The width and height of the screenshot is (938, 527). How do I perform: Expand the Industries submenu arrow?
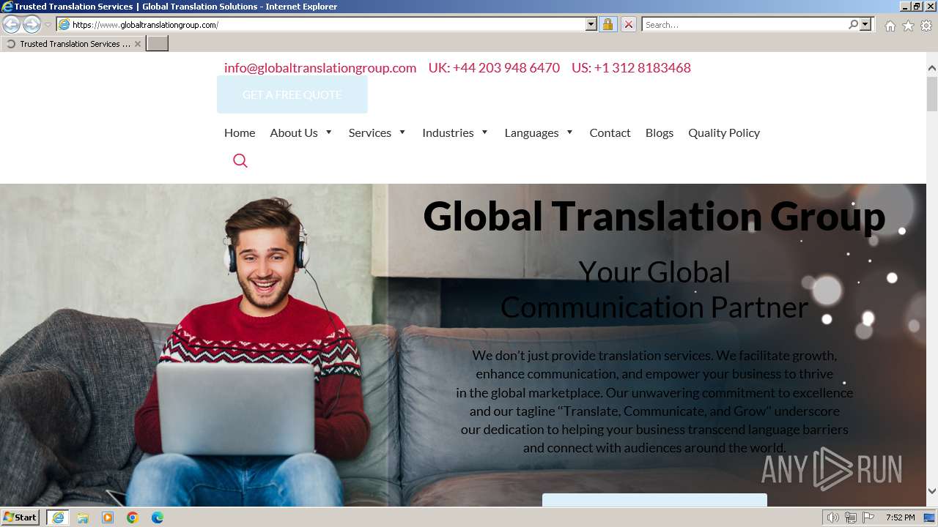pos(484,132)
